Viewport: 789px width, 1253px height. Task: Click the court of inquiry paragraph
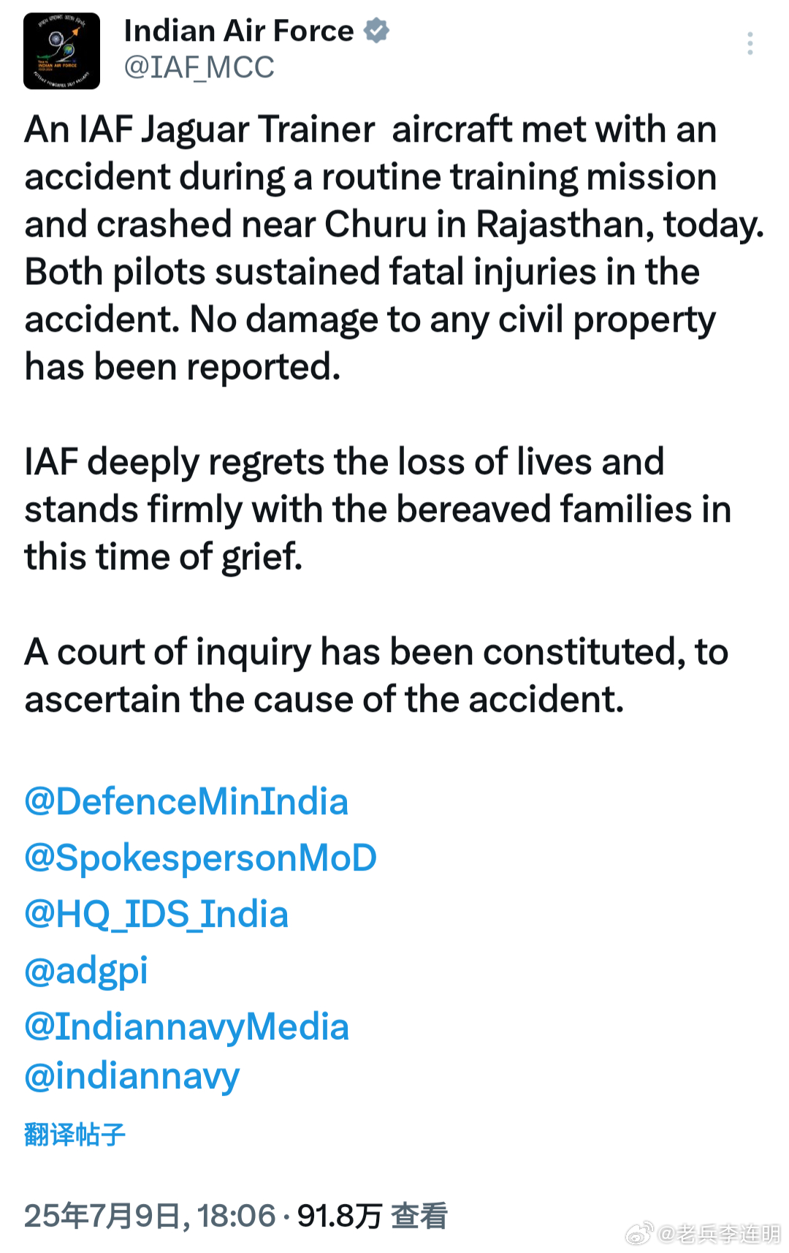[x=376, y=675]
